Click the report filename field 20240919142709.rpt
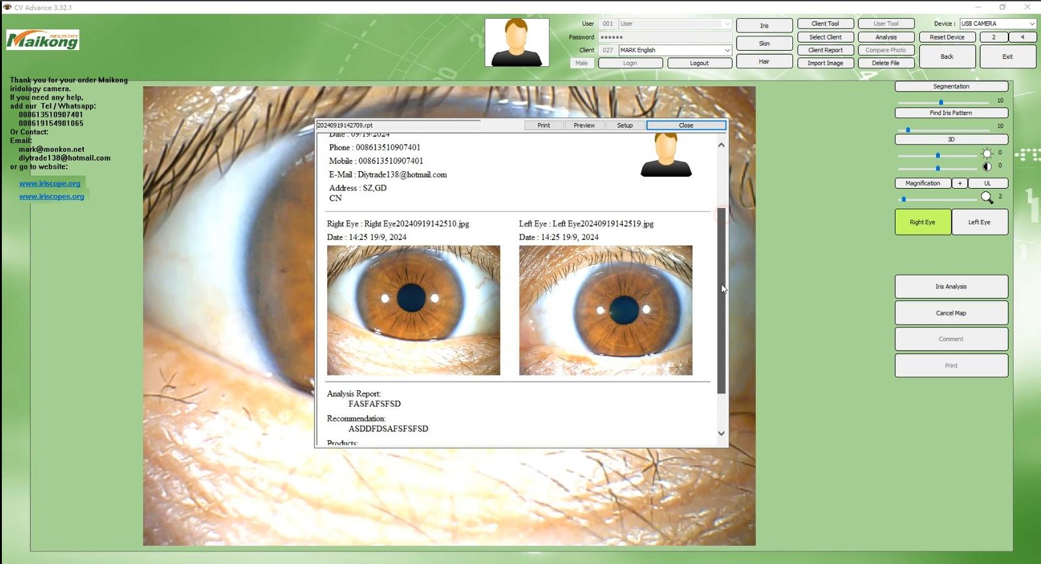The width and height of the screenshot is (1041, 564). tap(398, 125)
